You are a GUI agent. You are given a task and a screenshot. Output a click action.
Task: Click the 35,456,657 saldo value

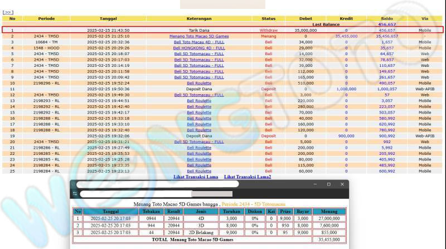[x=387, y=36]
